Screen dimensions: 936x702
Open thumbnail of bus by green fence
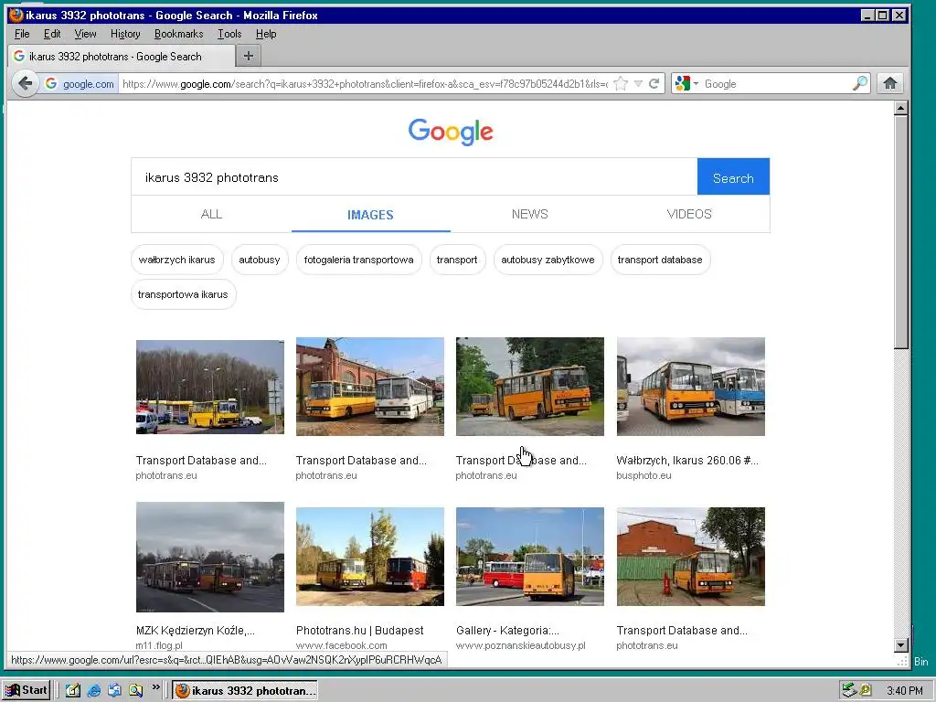pyautogui.click(x=691, y=557)
